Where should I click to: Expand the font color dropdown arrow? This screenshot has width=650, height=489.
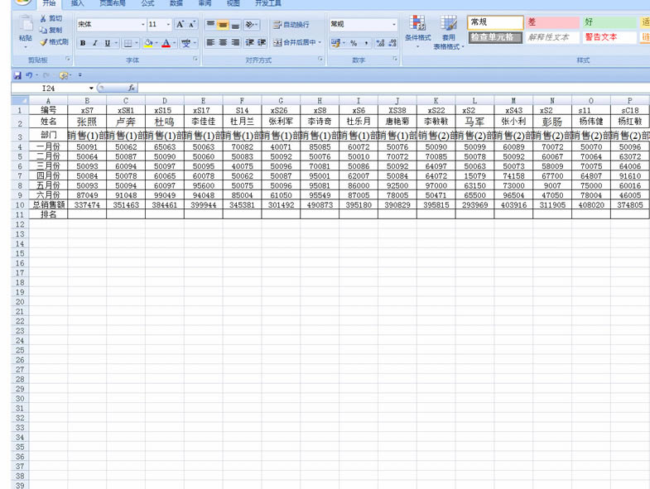point(174,43)
